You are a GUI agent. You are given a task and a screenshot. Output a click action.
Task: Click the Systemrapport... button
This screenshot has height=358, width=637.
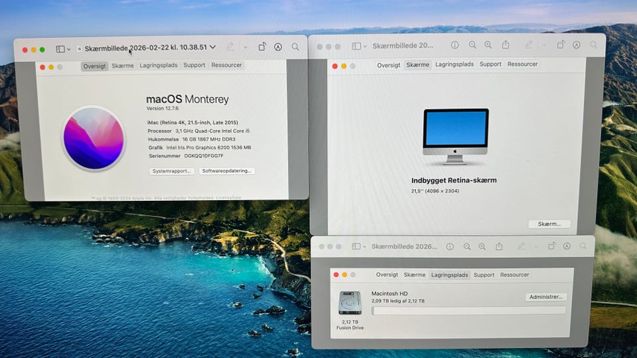click(x=171, y=171)
